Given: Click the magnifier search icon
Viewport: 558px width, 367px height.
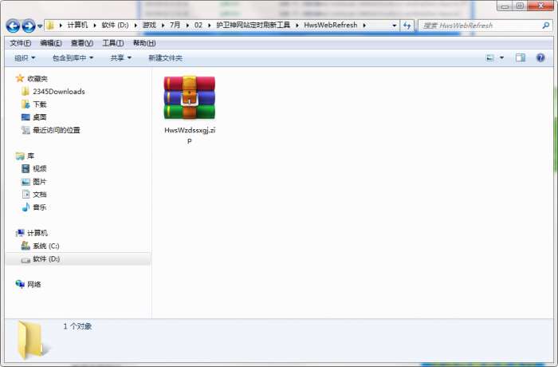Looking at the screenshot, I should pos(546,26).
